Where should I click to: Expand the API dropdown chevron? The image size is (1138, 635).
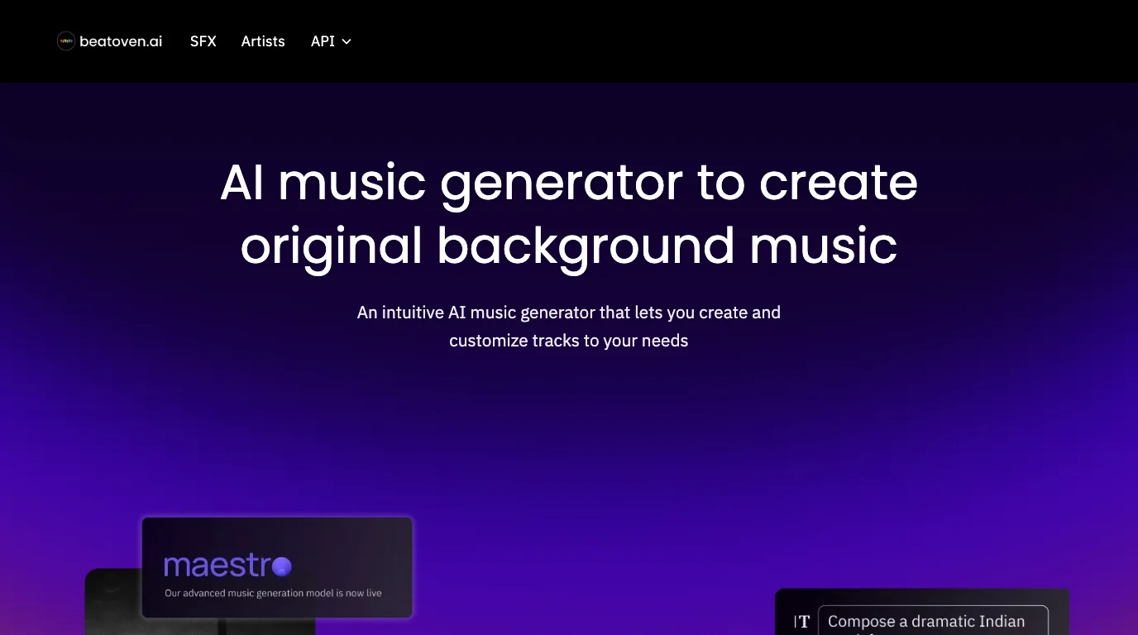click(x=347, y=41)
